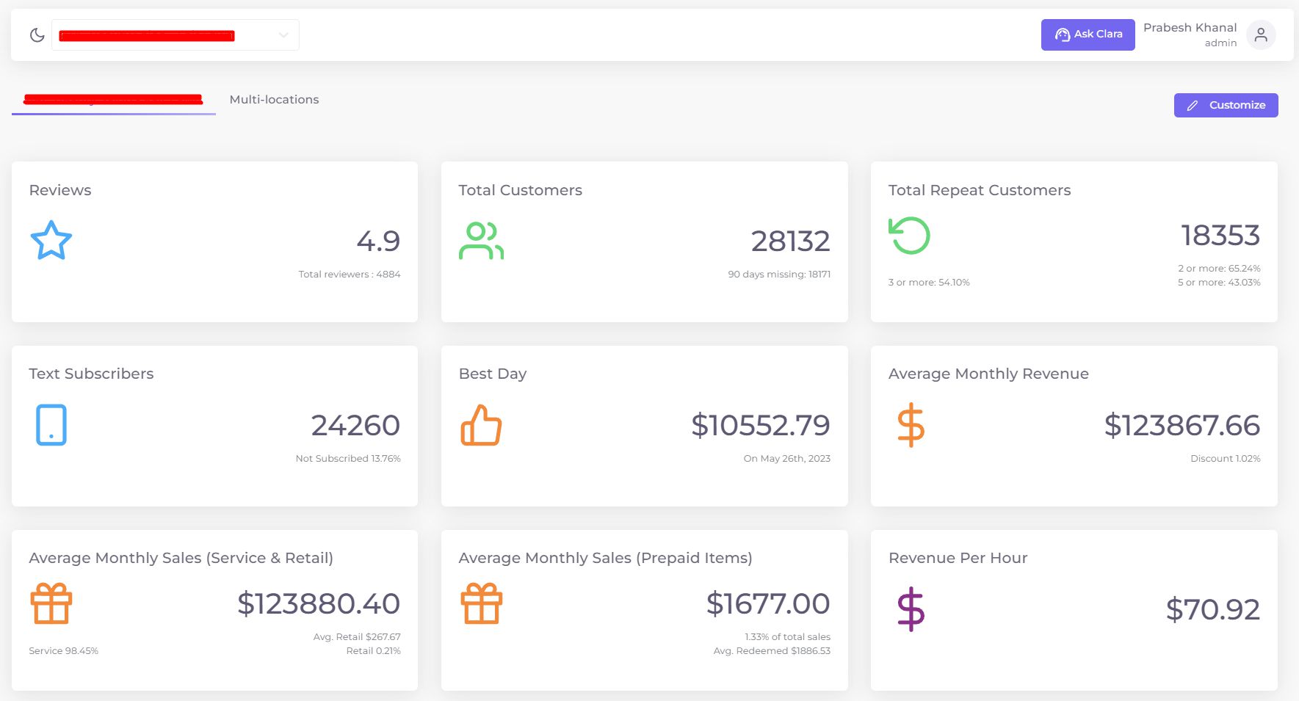Click the dark mode moon icon

coord(37,34)
